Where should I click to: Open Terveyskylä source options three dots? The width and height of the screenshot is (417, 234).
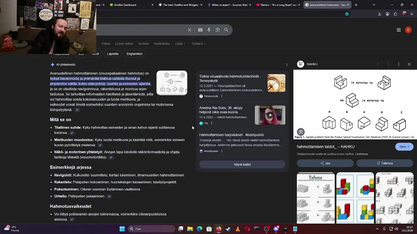(222, 96)
